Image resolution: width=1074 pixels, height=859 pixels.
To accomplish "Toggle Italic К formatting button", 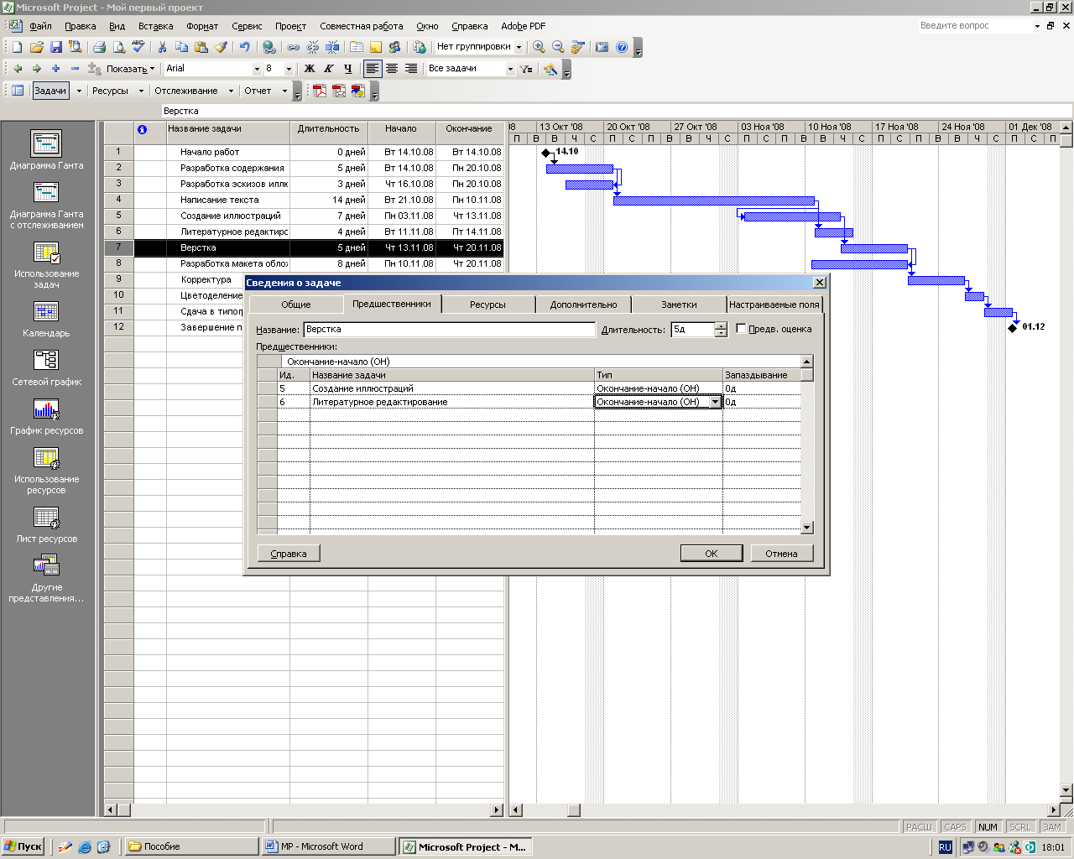I will point(329,69).
